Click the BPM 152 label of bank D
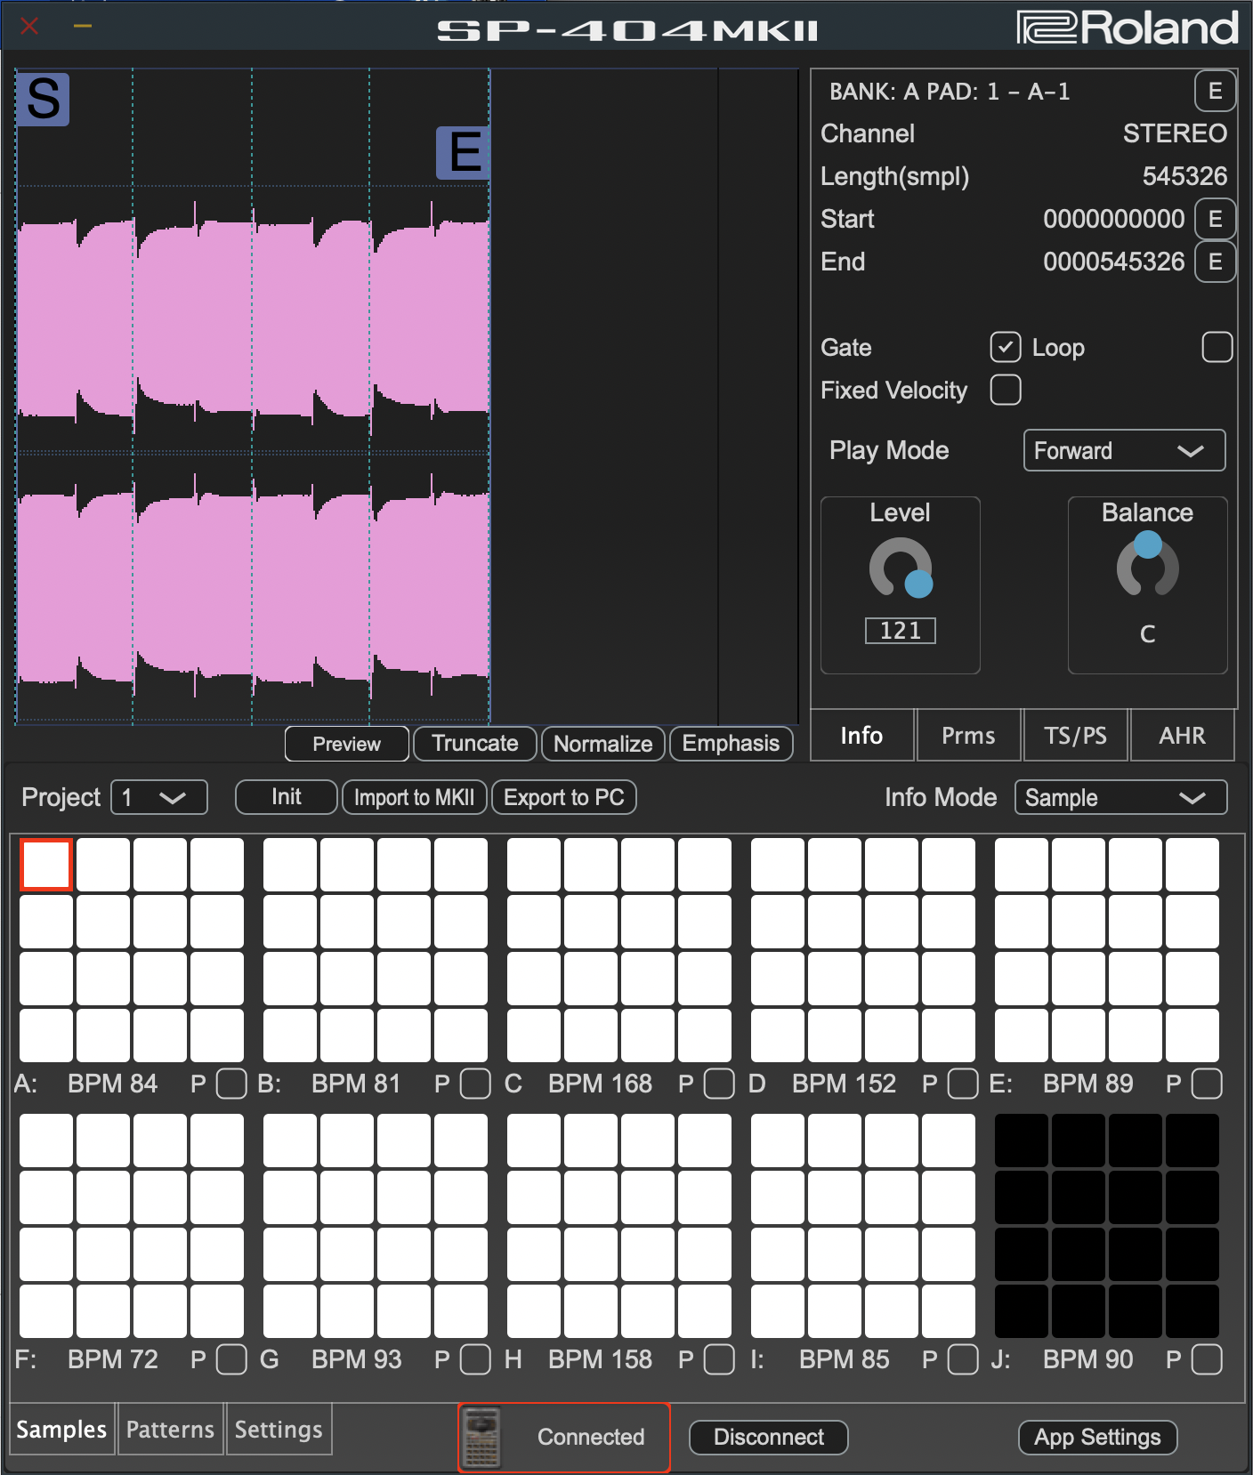This screenshot has width=1253, height=1475. (844, 1084)
